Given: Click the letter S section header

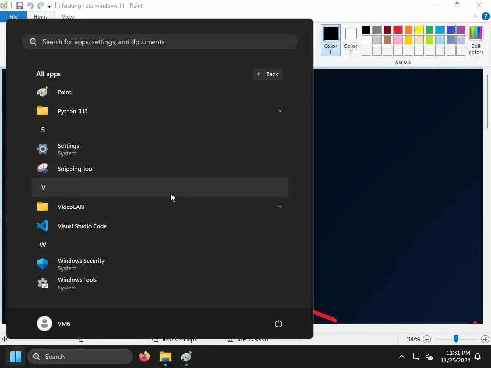Looking at the screenshot, I should 160,130.
